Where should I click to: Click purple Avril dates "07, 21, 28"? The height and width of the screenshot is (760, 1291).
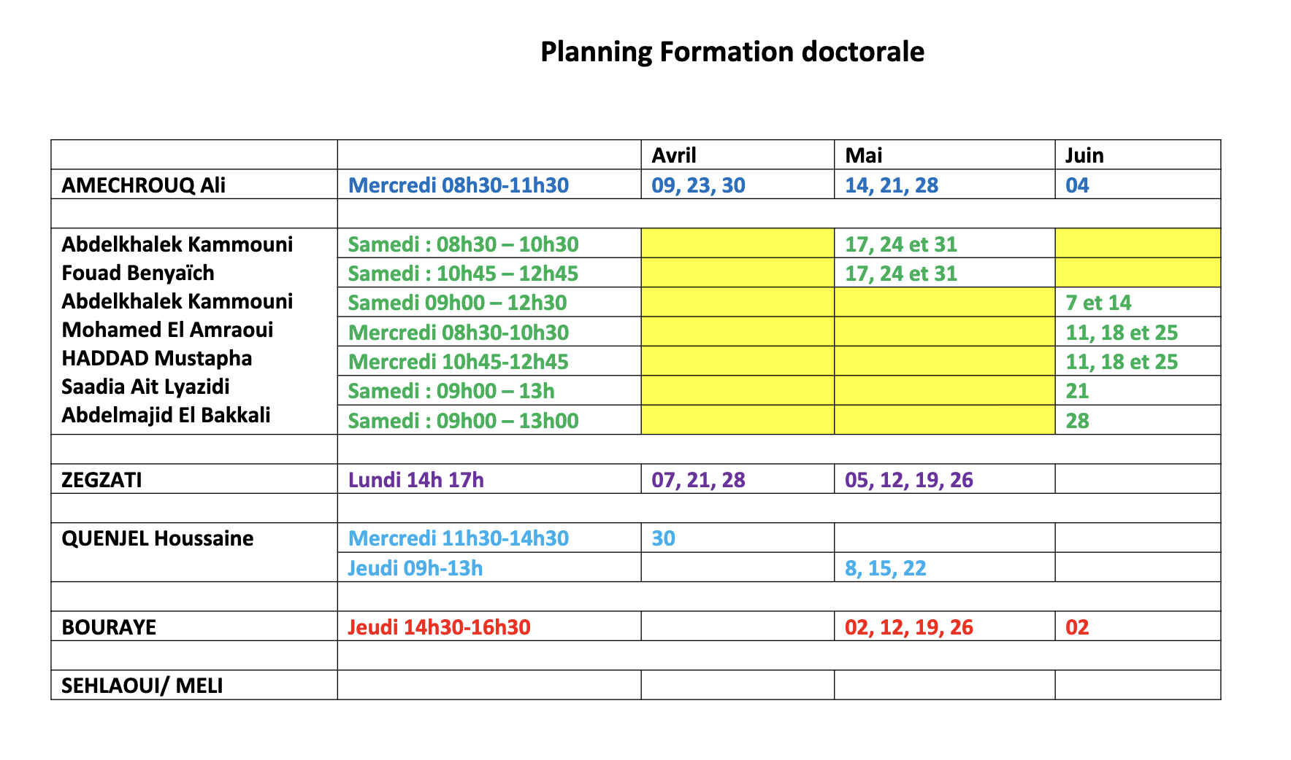click(698, 480)
